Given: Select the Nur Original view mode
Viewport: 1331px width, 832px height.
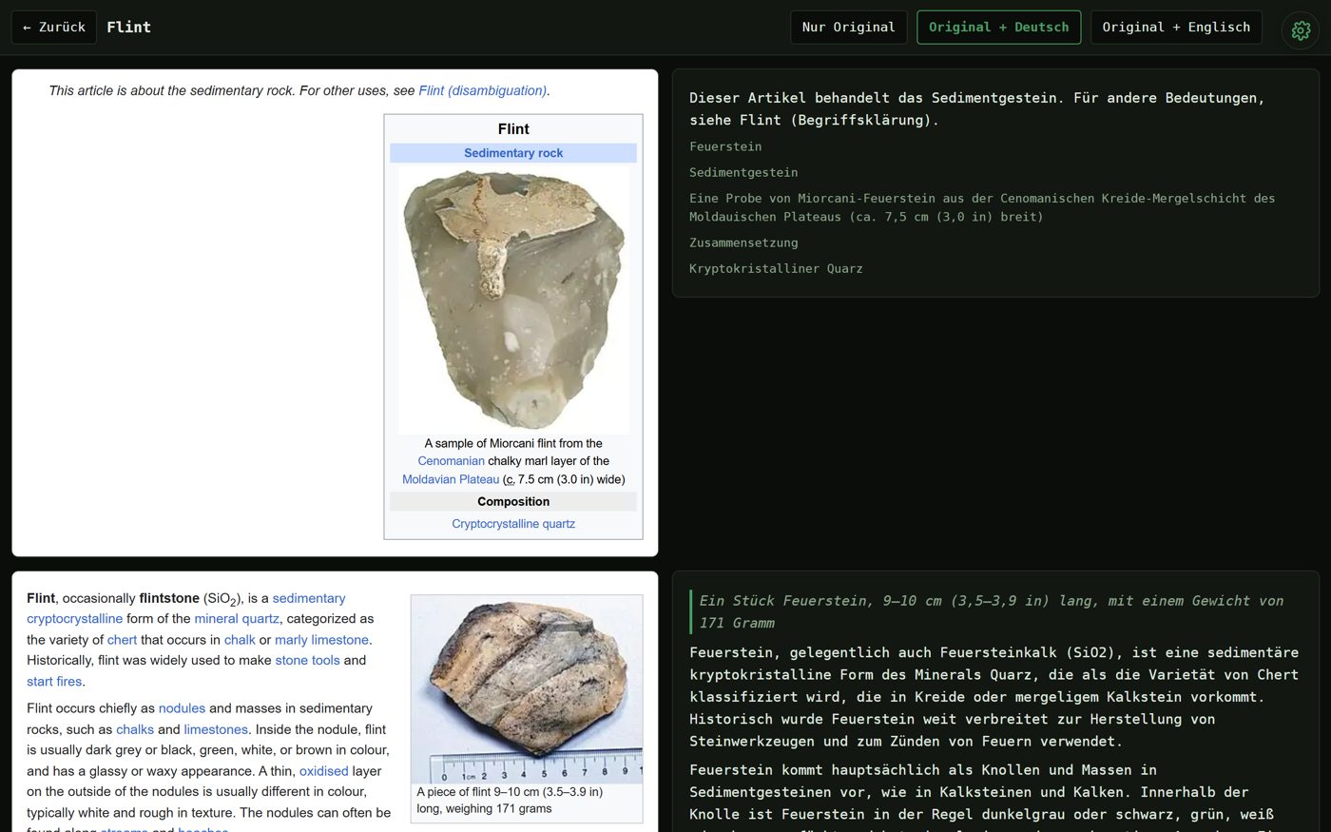Looking at the screenshot, I should pyautogui.click(x=849, y=28).
